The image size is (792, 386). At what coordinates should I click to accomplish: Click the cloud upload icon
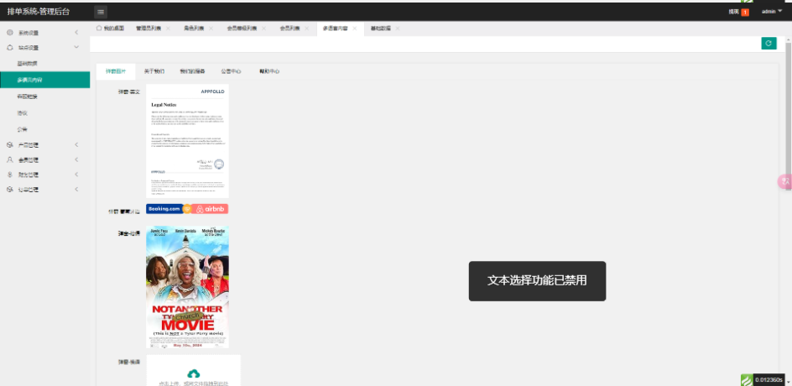(x=194, y=373)
